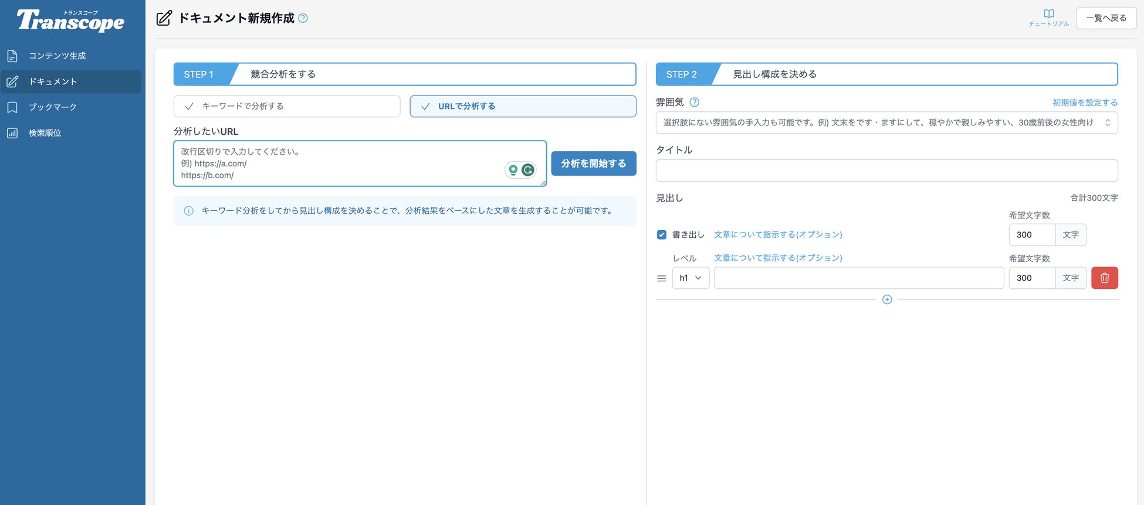Click the 一覧へ戻る button
1144x505 pixels.
(1106, 18)
